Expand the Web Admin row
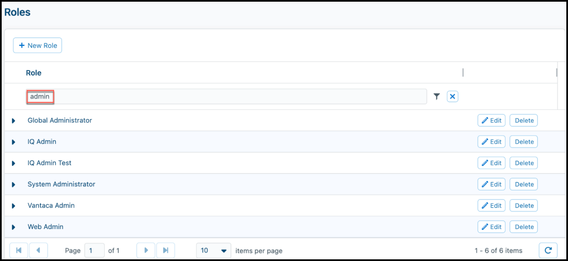 coord(14,227)
